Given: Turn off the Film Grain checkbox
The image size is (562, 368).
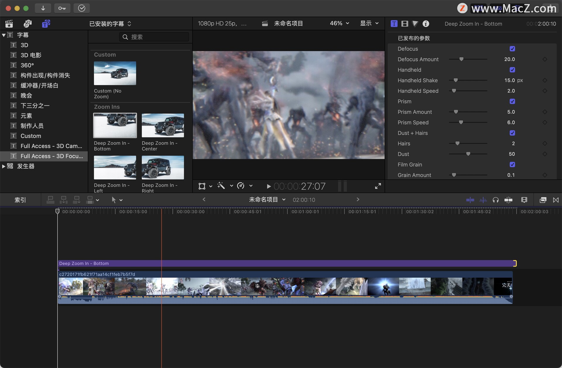Looking at the screenshot, I should click(x=512, y=165).
